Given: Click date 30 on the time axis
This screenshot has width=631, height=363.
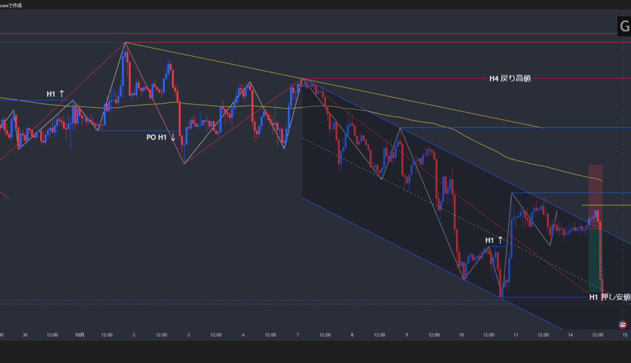Looking at the screenshot, I should [25, 335].
